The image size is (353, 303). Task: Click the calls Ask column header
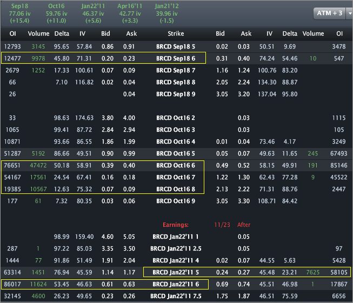[x=131, y=33]
